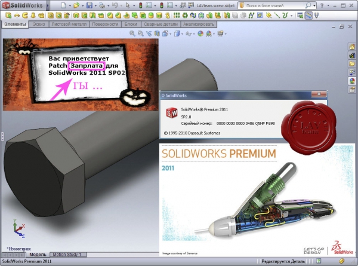This screenshot has width=358, height=266.
Task: Open the Curves toolbar dropdown arrow
Action: coord(291,16)
